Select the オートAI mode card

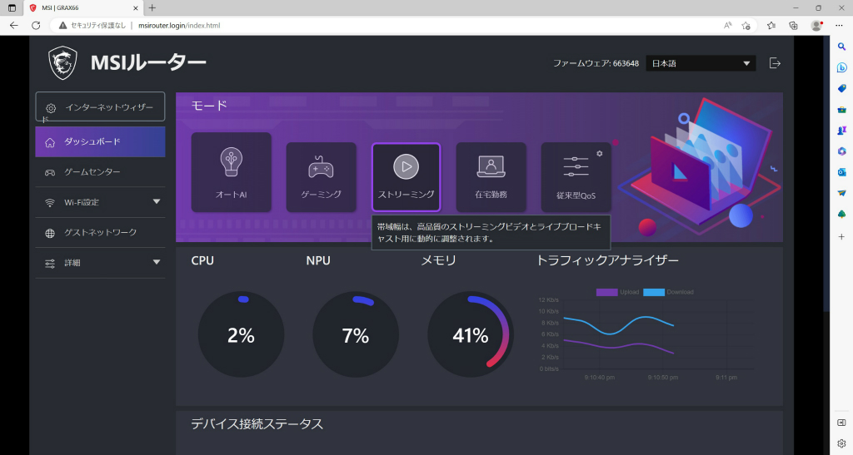tap(232, 172)
